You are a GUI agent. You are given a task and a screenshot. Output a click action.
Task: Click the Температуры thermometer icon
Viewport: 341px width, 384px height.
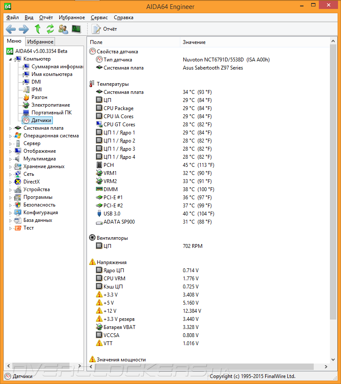pyautogui.click(x=92, y=84)
